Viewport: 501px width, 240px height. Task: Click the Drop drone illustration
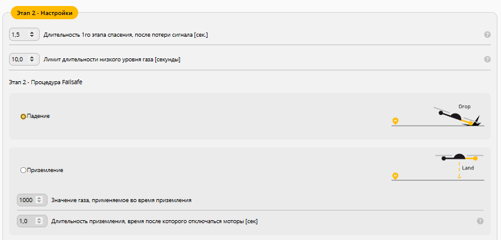pos(458,117)
